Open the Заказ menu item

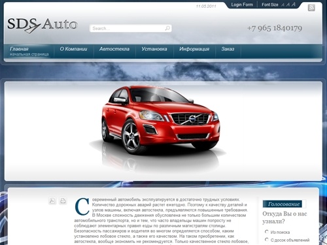[x=228, y=49]
